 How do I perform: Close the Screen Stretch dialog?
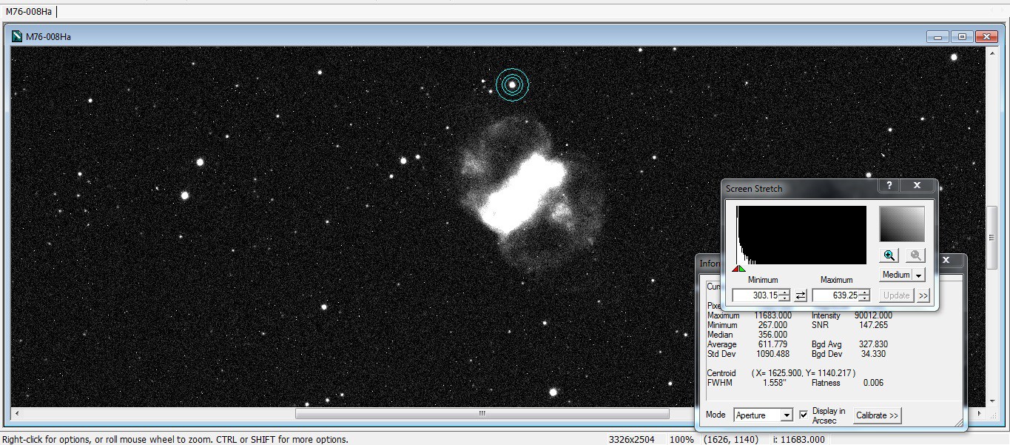pos(918,186)
